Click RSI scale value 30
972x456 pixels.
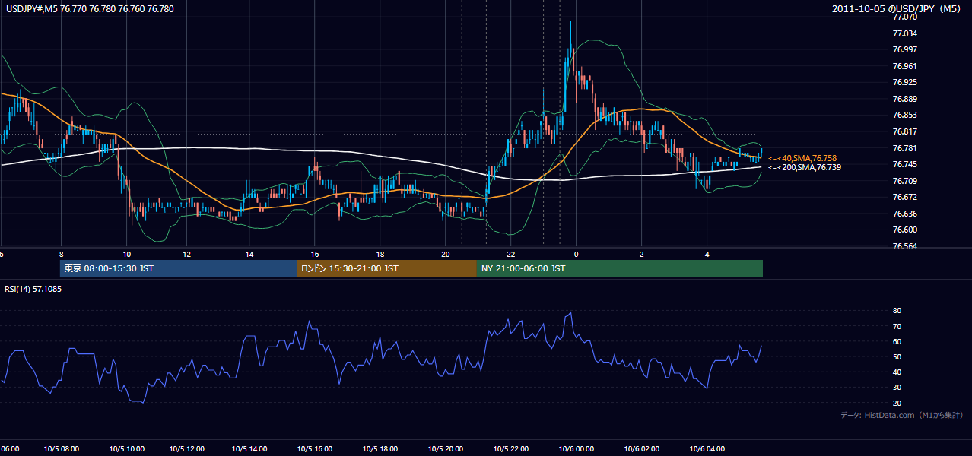[897, 388]
